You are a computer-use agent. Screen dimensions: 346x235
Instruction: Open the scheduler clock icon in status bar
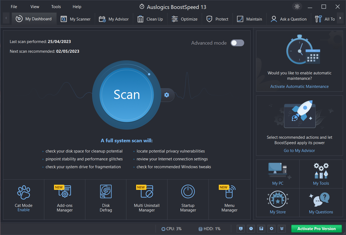pos(251,229)
